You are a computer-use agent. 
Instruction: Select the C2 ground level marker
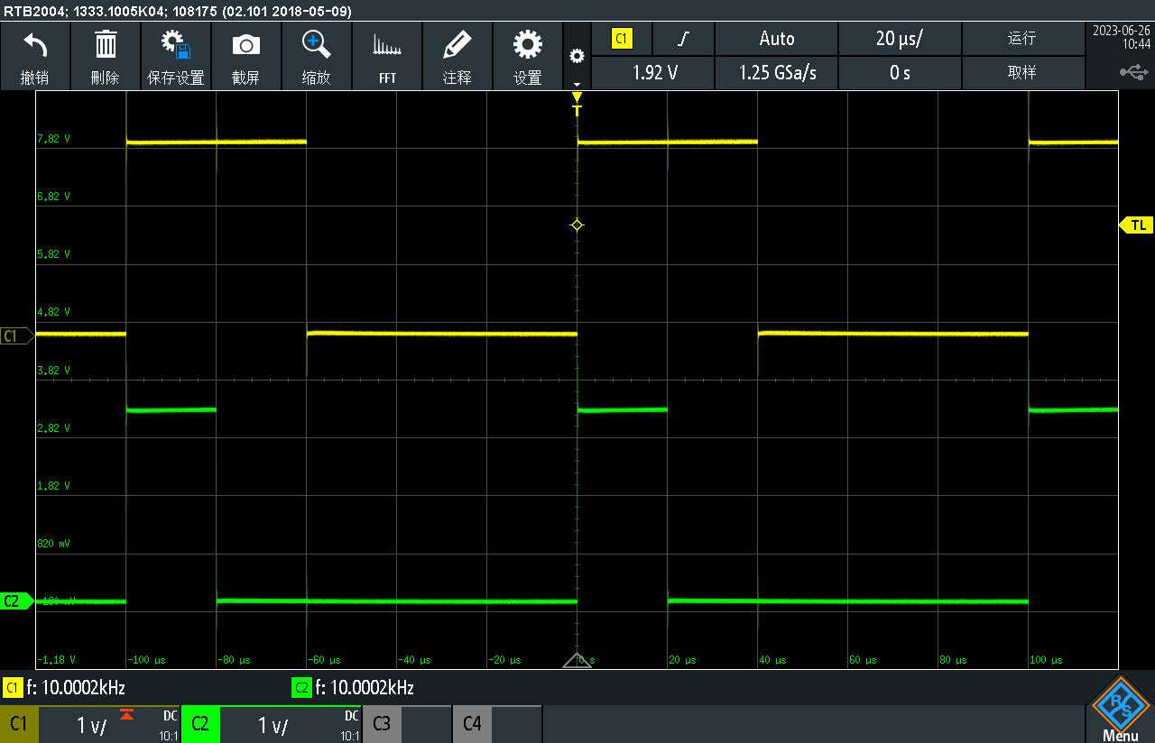pyautogui.click(x=17, y=601)
